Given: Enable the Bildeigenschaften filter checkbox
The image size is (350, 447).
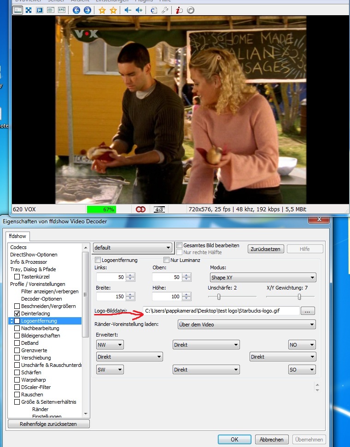Looking at the screenshot, I should [17, 336].
